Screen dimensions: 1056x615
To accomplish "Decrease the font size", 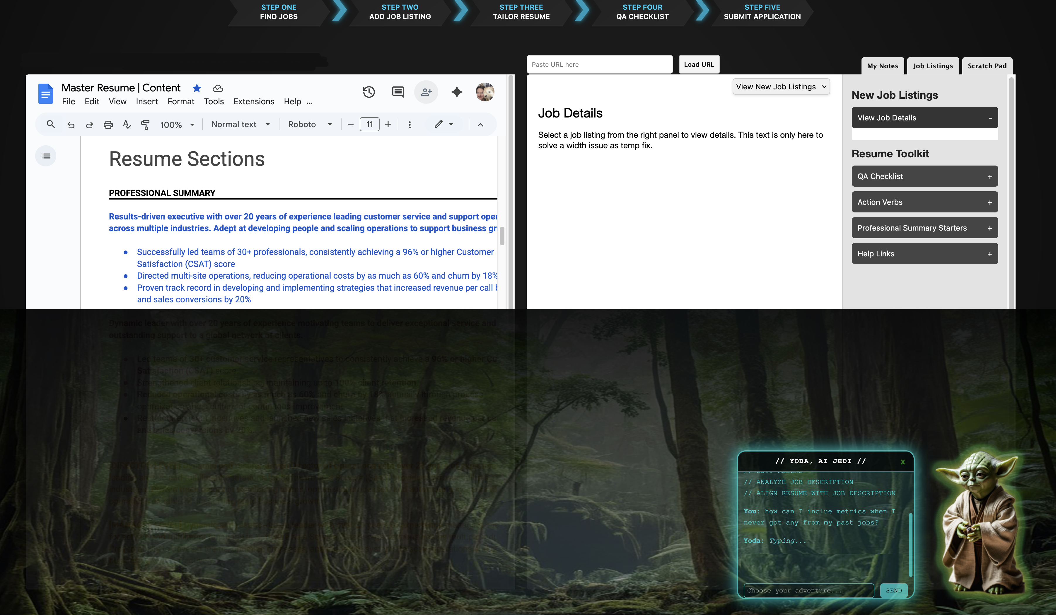I will pos(351,124).
